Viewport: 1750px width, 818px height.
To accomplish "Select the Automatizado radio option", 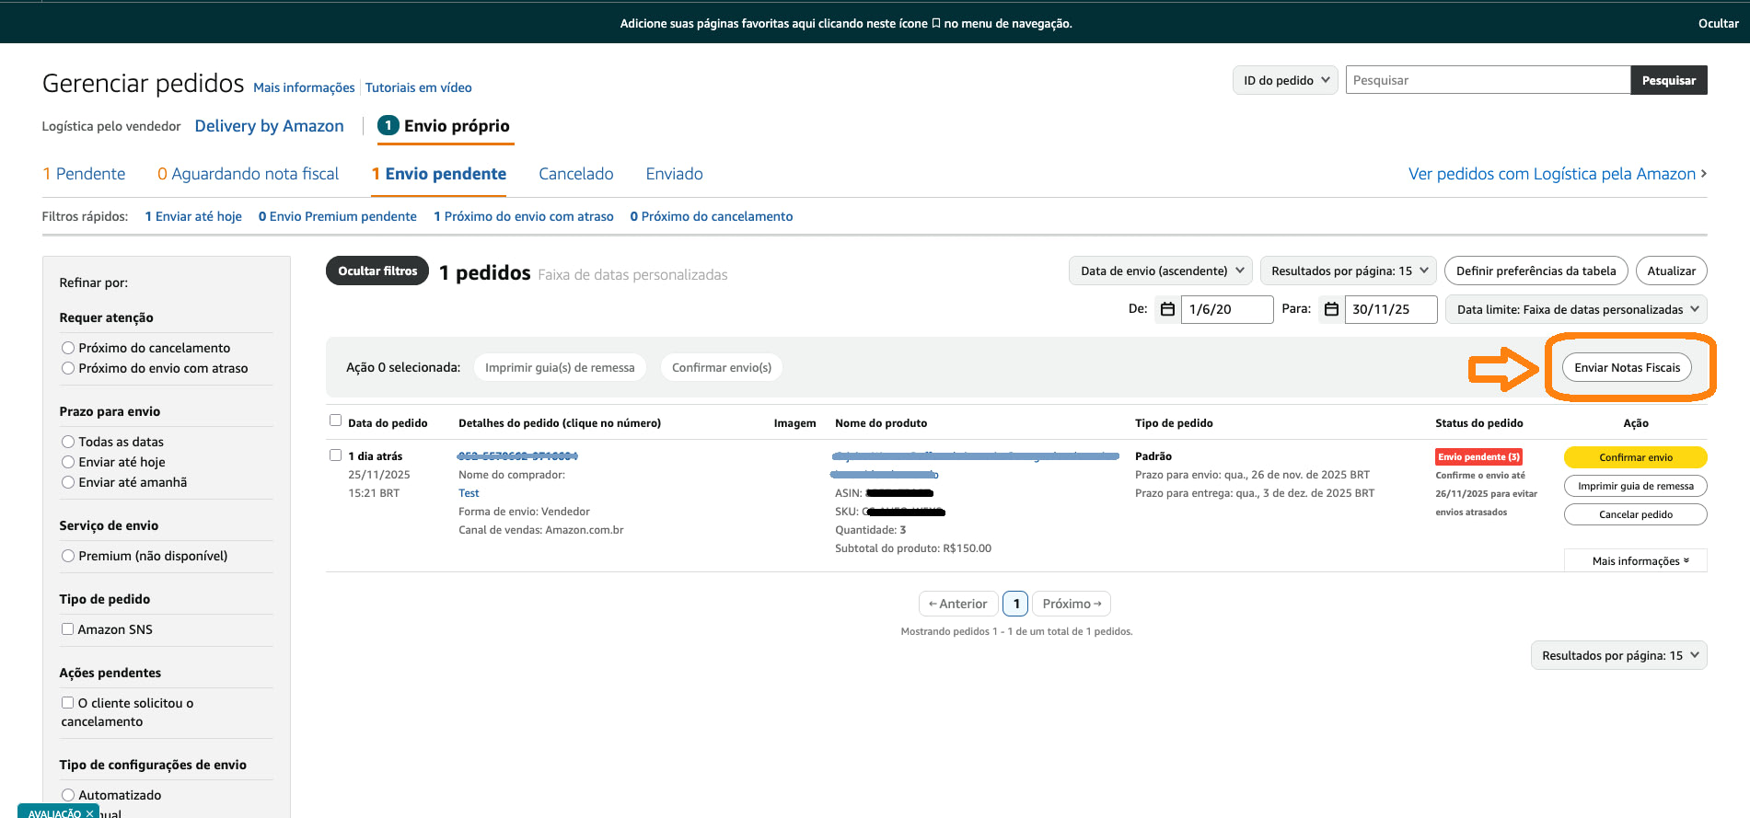I will 68,795.
